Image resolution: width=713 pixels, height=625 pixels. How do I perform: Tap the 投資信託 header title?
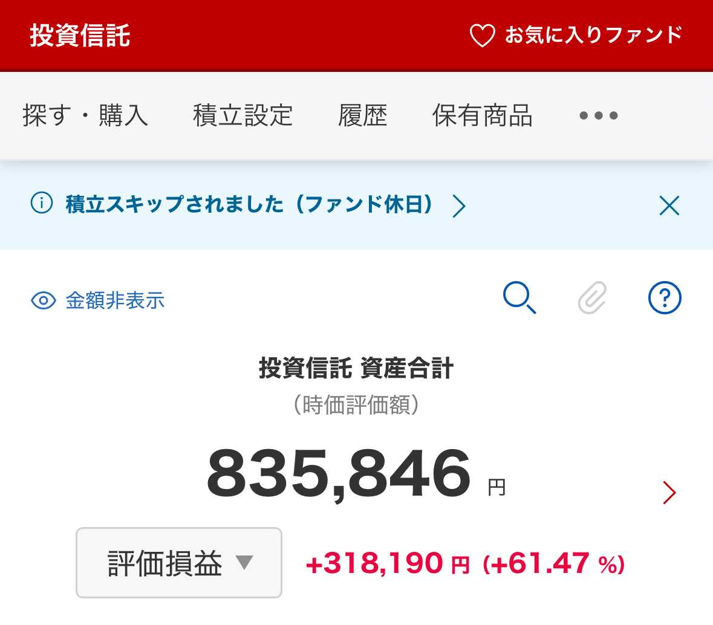80,36
